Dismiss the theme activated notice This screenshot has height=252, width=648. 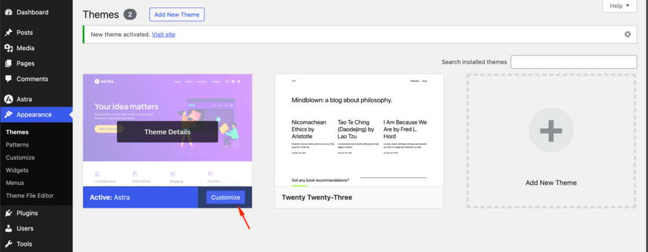(x=627, y=34)
